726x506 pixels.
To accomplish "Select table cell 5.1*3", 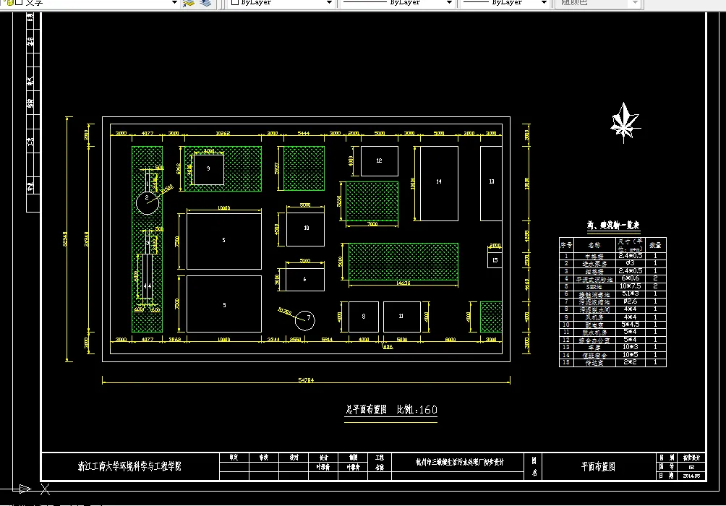I will pos(630,293).
